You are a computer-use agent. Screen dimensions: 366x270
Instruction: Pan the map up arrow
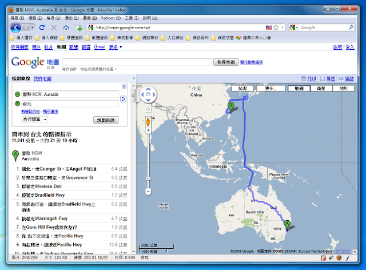(x=148, y=89)
